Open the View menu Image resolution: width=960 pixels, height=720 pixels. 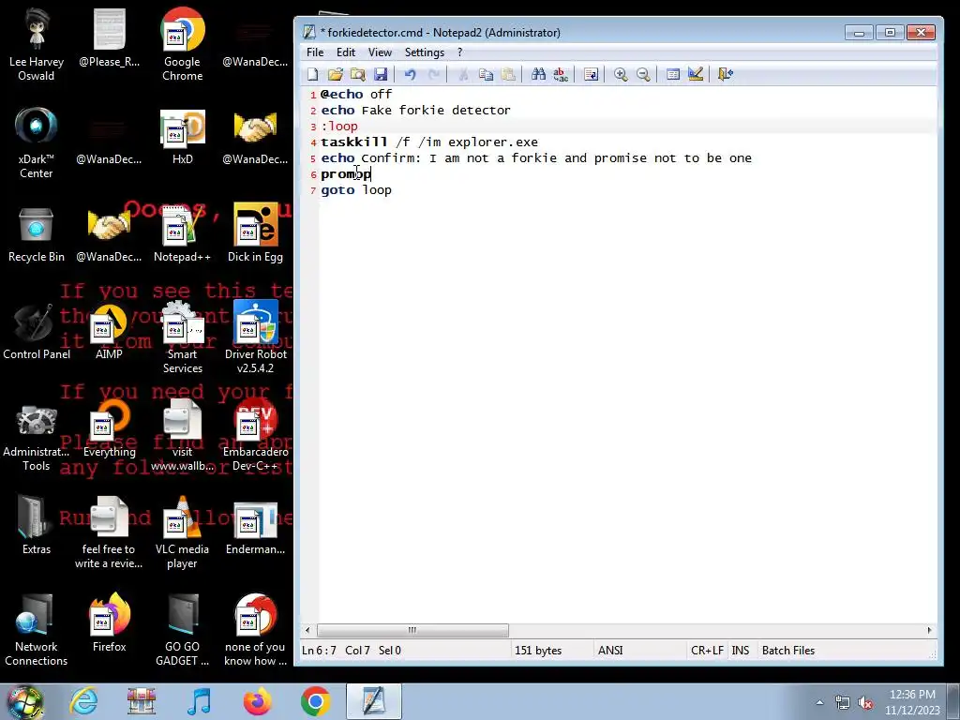pyautogui.click(x=380, y=52)
